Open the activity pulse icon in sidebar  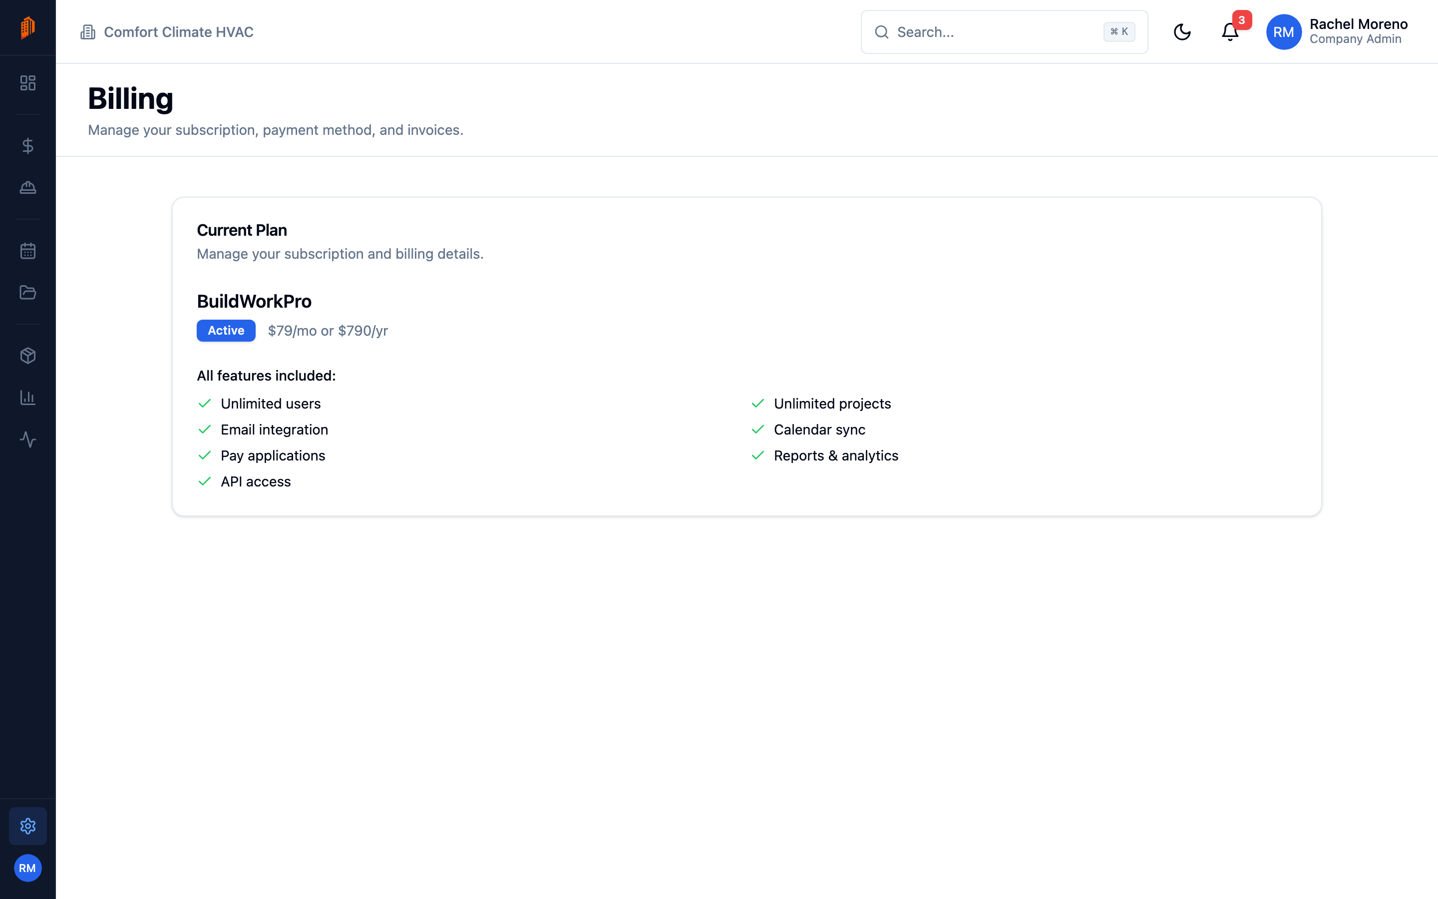28,440
